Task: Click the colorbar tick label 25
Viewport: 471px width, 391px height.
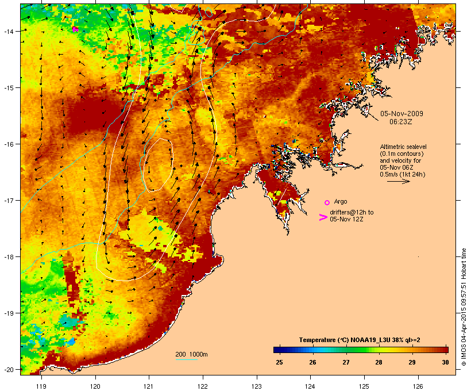Action: (279, 362)
